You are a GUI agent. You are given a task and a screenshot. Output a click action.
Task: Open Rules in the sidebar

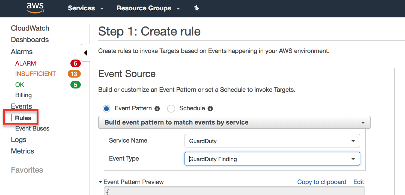[x=23, y=118]
